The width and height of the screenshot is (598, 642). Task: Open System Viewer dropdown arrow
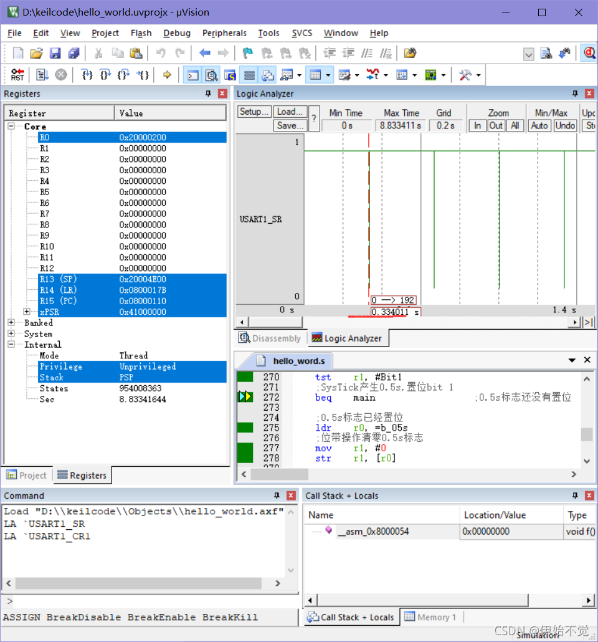tap(444, 75)
